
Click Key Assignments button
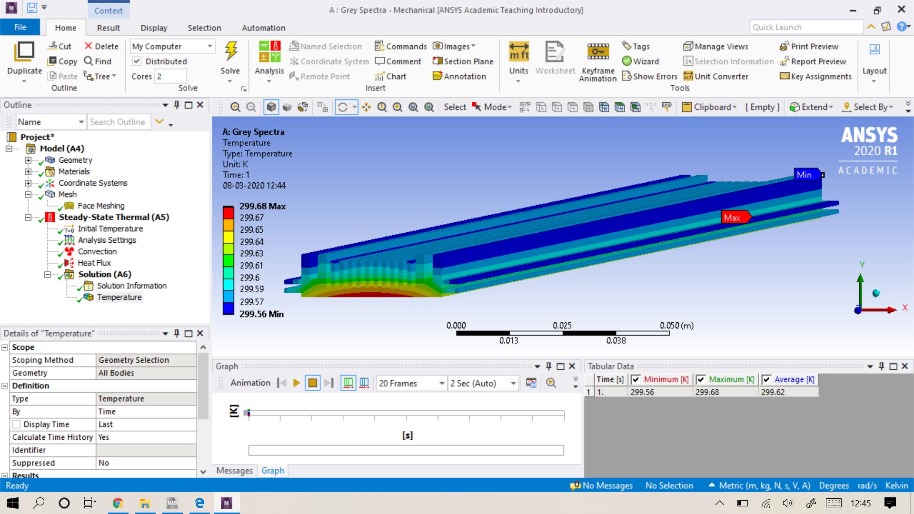coord(815,76)
